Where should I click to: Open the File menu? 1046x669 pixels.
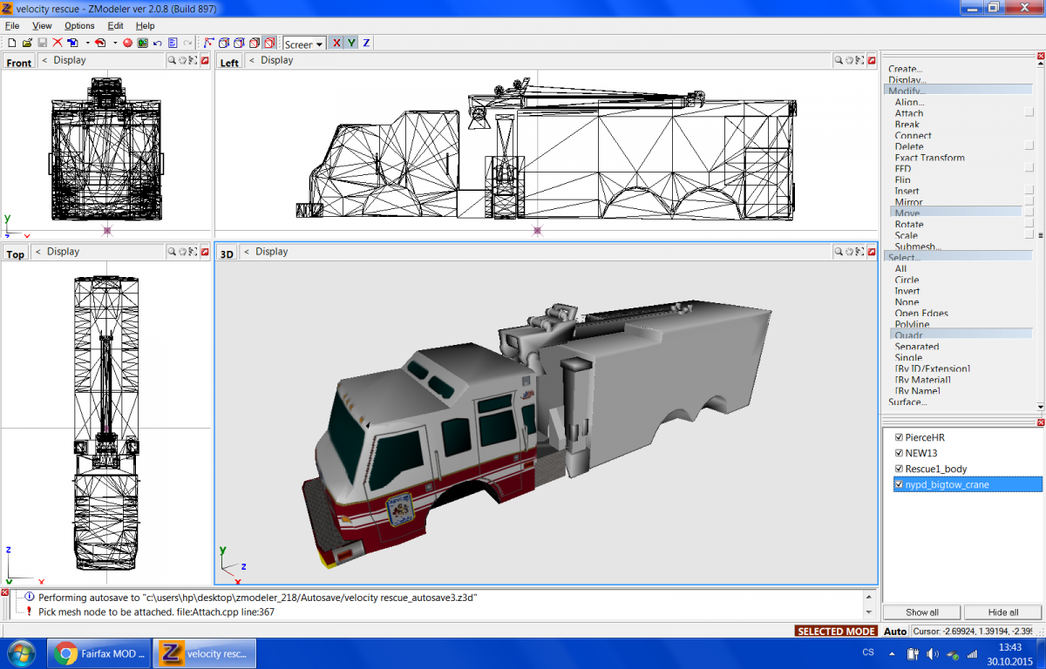pos(12,26)
